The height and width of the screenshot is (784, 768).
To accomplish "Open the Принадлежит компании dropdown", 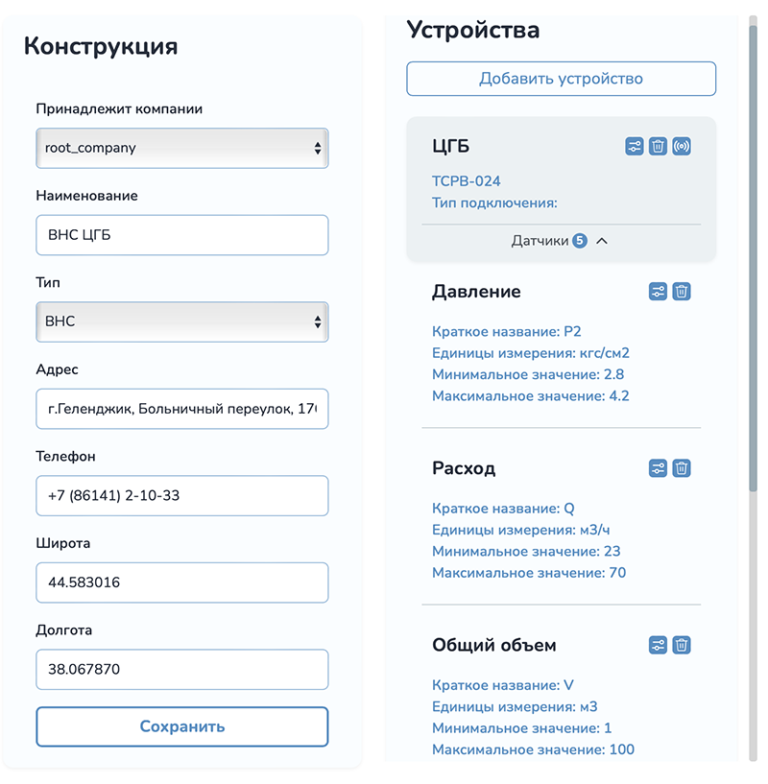I will tap(181, 148).
